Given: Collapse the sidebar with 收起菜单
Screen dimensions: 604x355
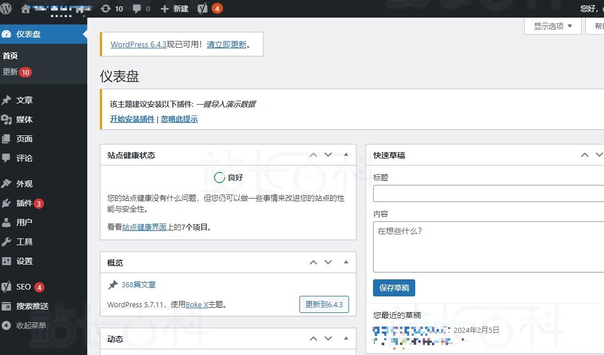Looking at the screenshot, I should (x=31, y=325).
